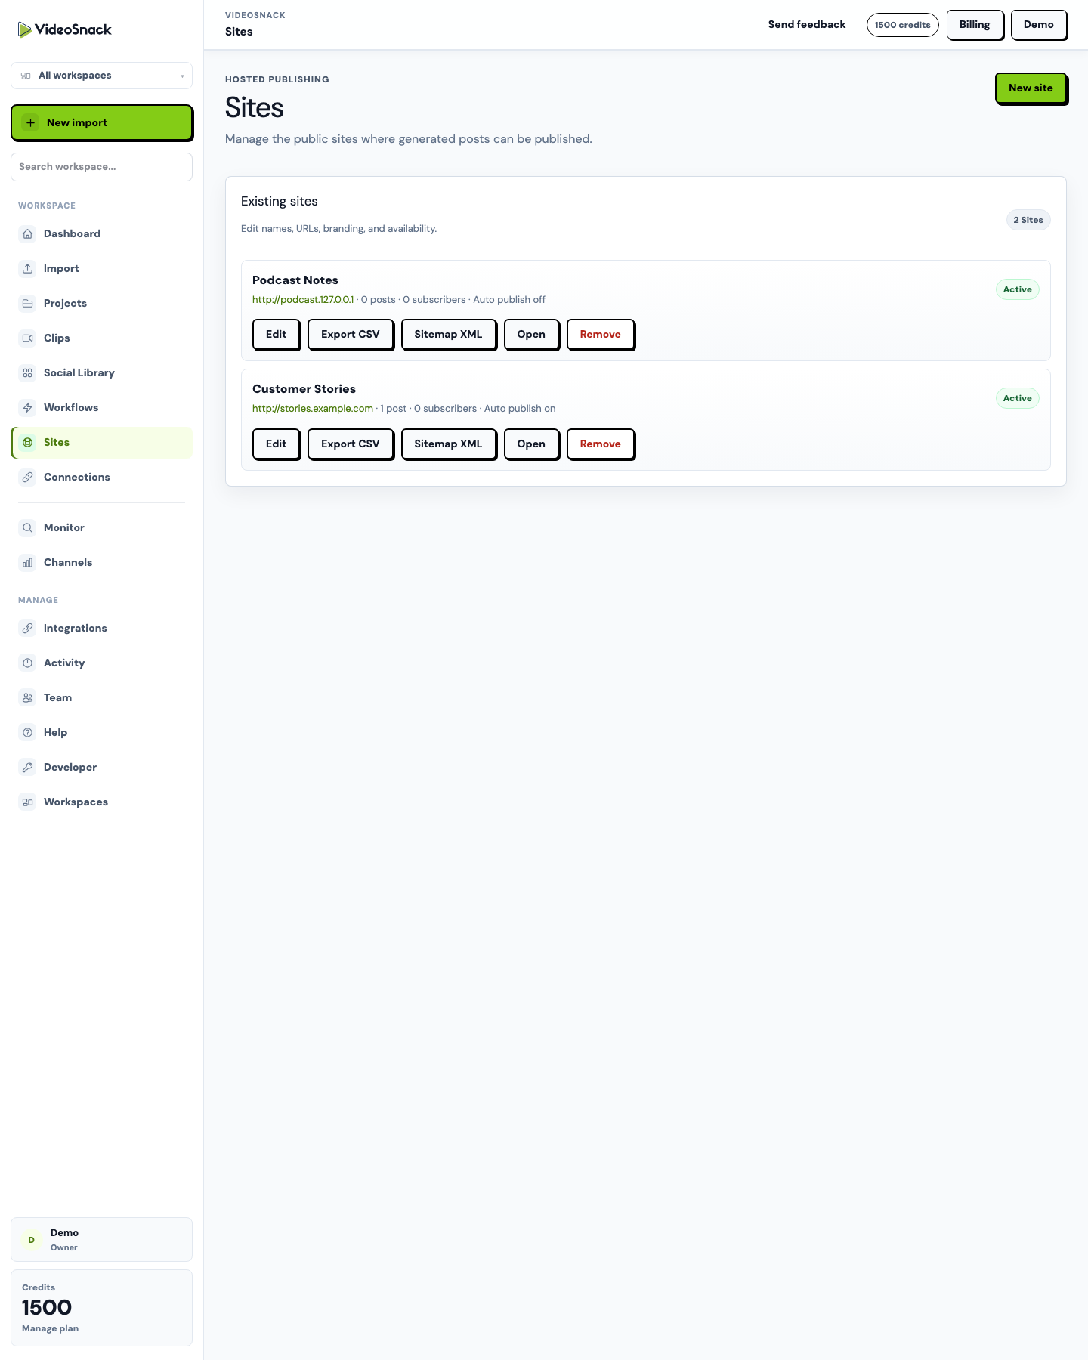Click the Social Library grid icon
The image size is (1088, 1360).
28,372
